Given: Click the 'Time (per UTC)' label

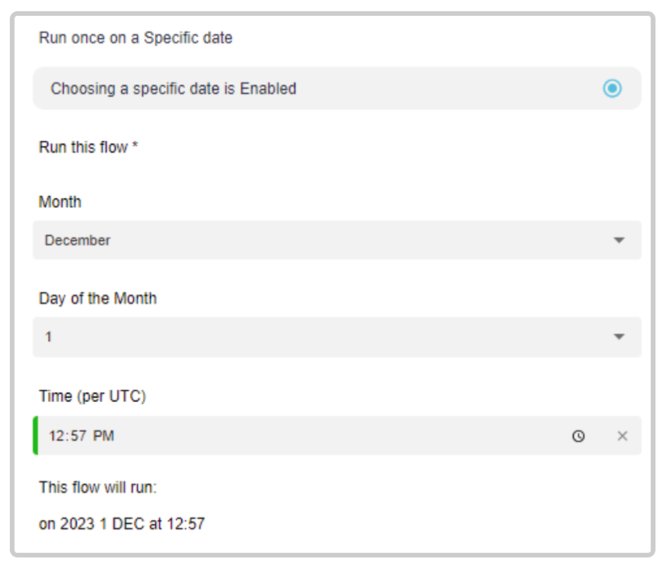Looking at the screenshot, I should click(x=92, y=396).
